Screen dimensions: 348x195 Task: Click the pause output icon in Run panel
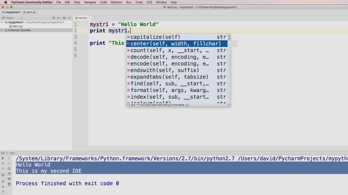click(3, 168)
